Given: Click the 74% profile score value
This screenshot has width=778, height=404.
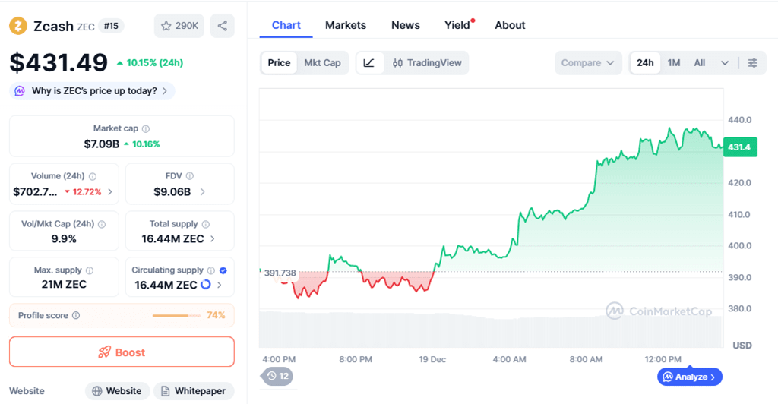Looking at the screenshot, I should (x=216, y=315).
